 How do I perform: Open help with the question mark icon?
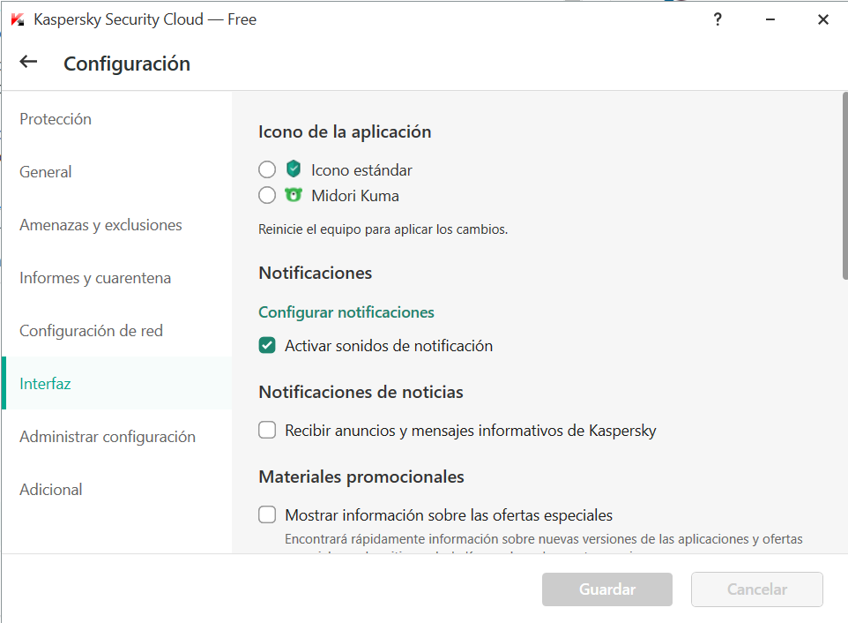(x=718, y=19)
